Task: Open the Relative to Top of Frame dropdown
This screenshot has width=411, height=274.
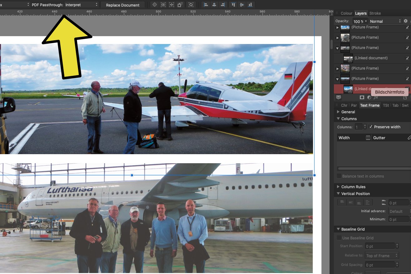Action: point(382,256)
